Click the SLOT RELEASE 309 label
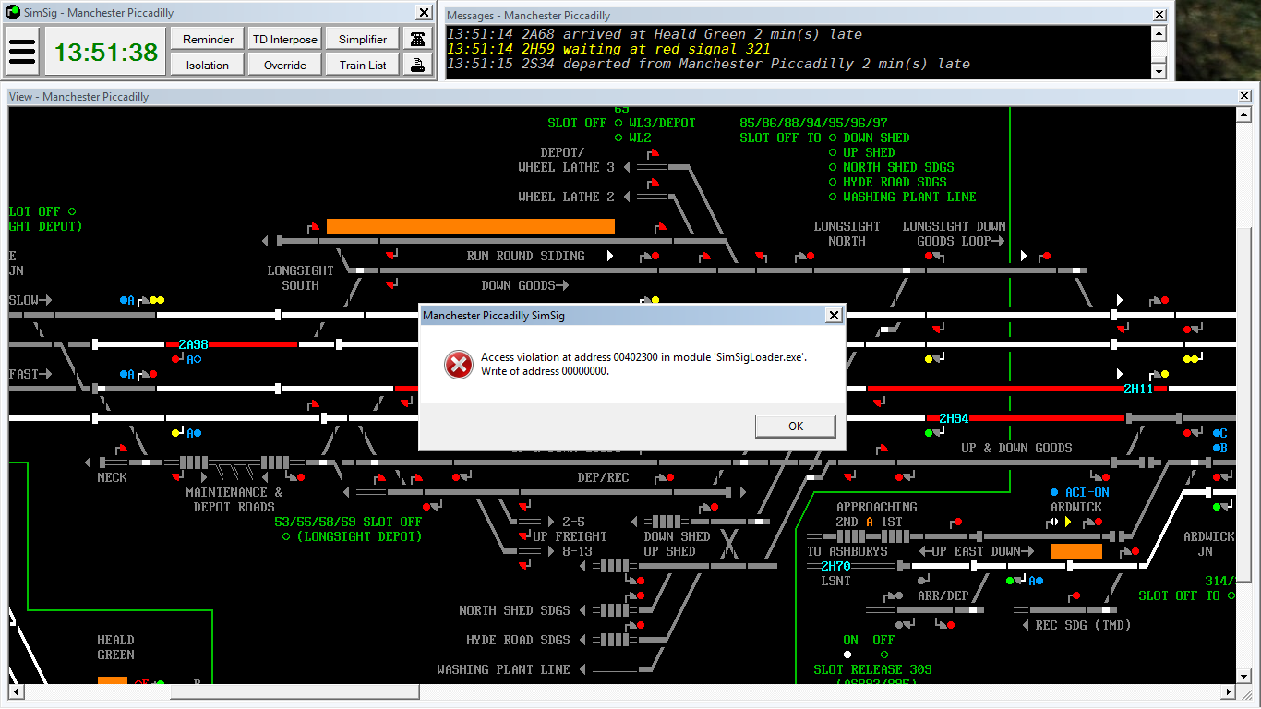Image resolution: width=1261 pixels, height=709 pixels. [872, 669]
